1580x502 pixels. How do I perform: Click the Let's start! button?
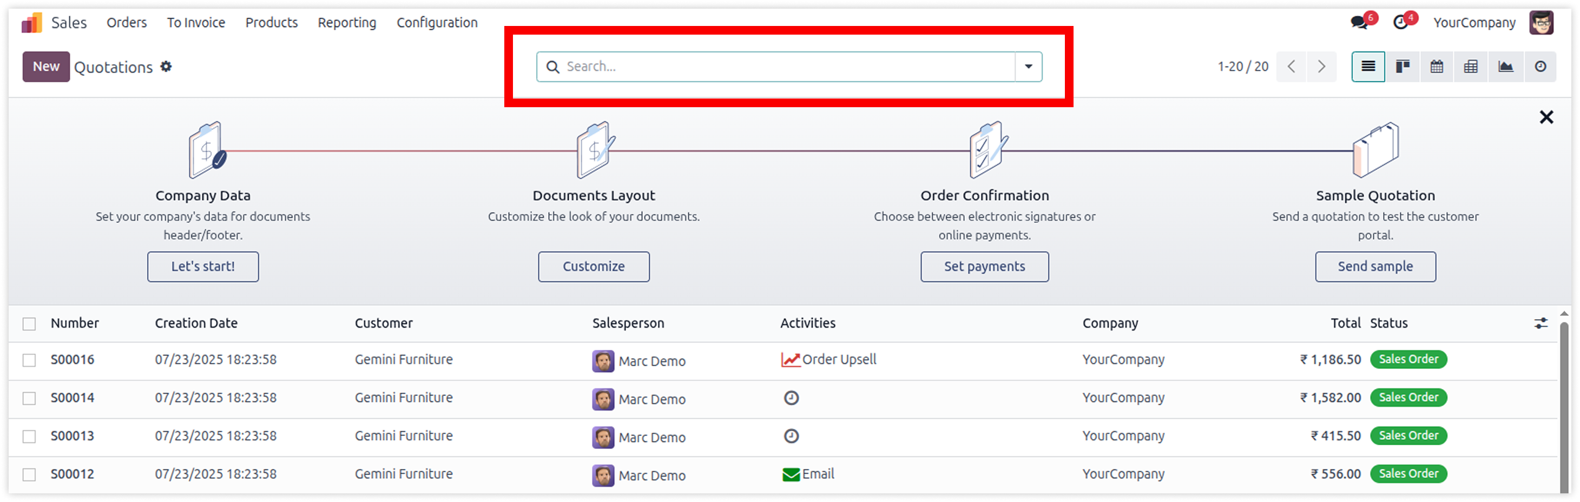click(203, 267)
